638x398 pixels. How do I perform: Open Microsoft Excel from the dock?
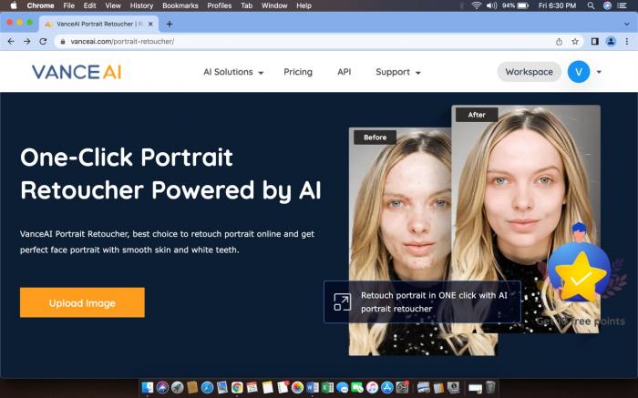(327, 387)
